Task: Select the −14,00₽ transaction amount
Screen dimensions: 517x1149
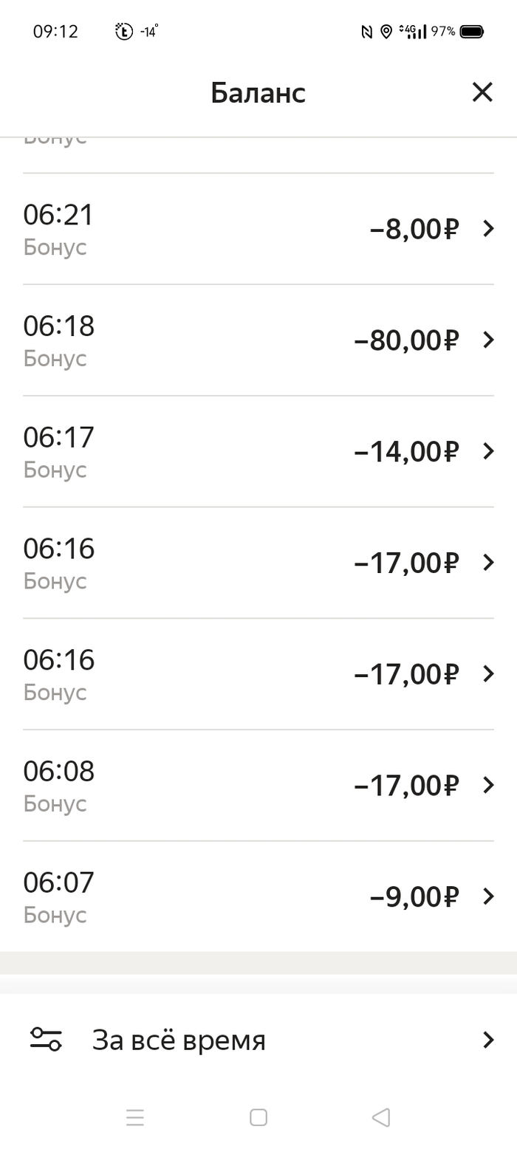Action: (x=406, y=451)
